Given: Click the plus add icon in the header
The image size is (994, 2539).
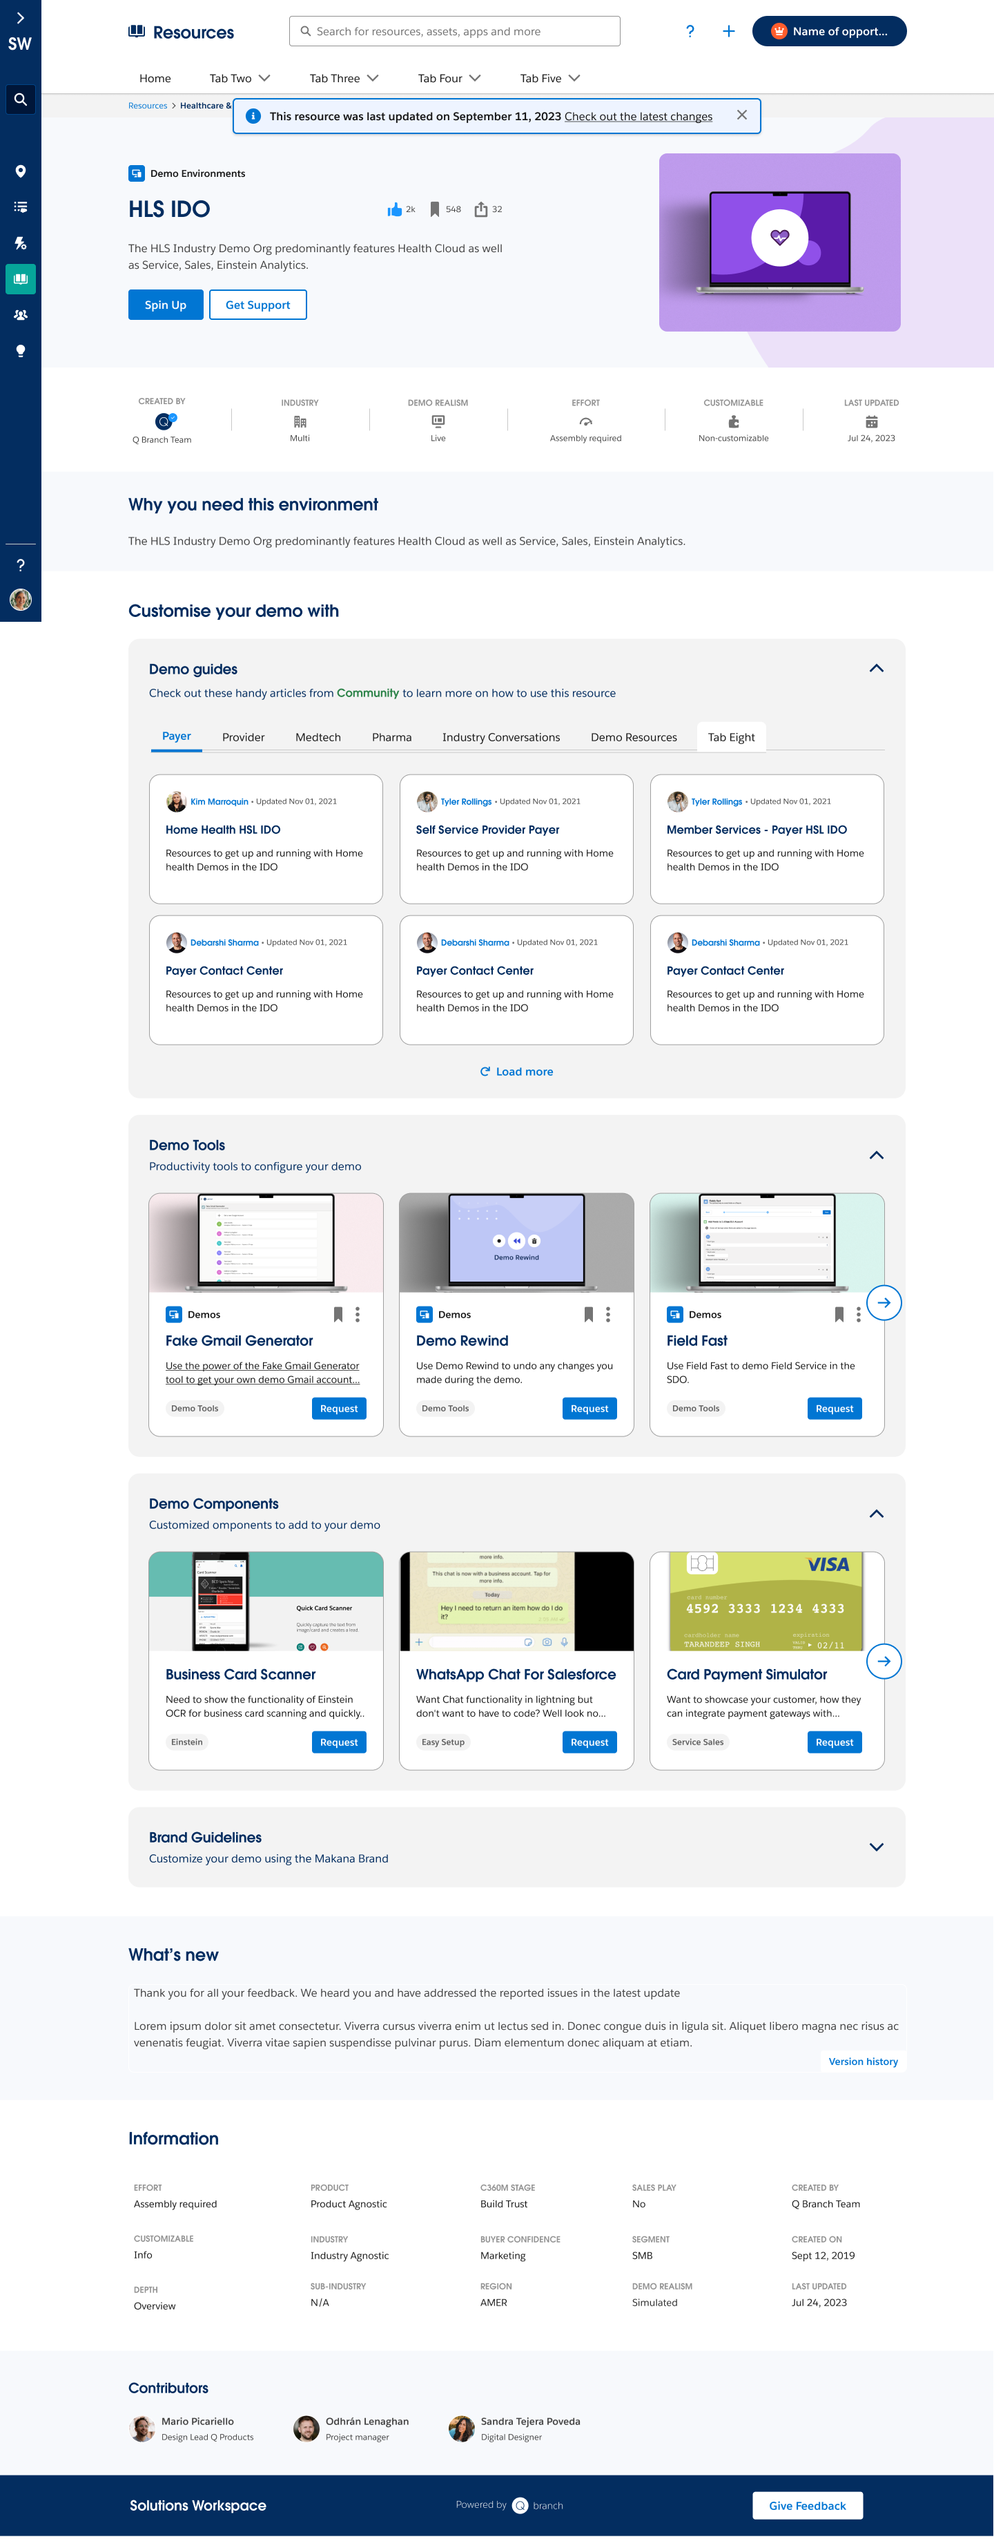Looking at the screenshot, I should (x=728, y=32).
